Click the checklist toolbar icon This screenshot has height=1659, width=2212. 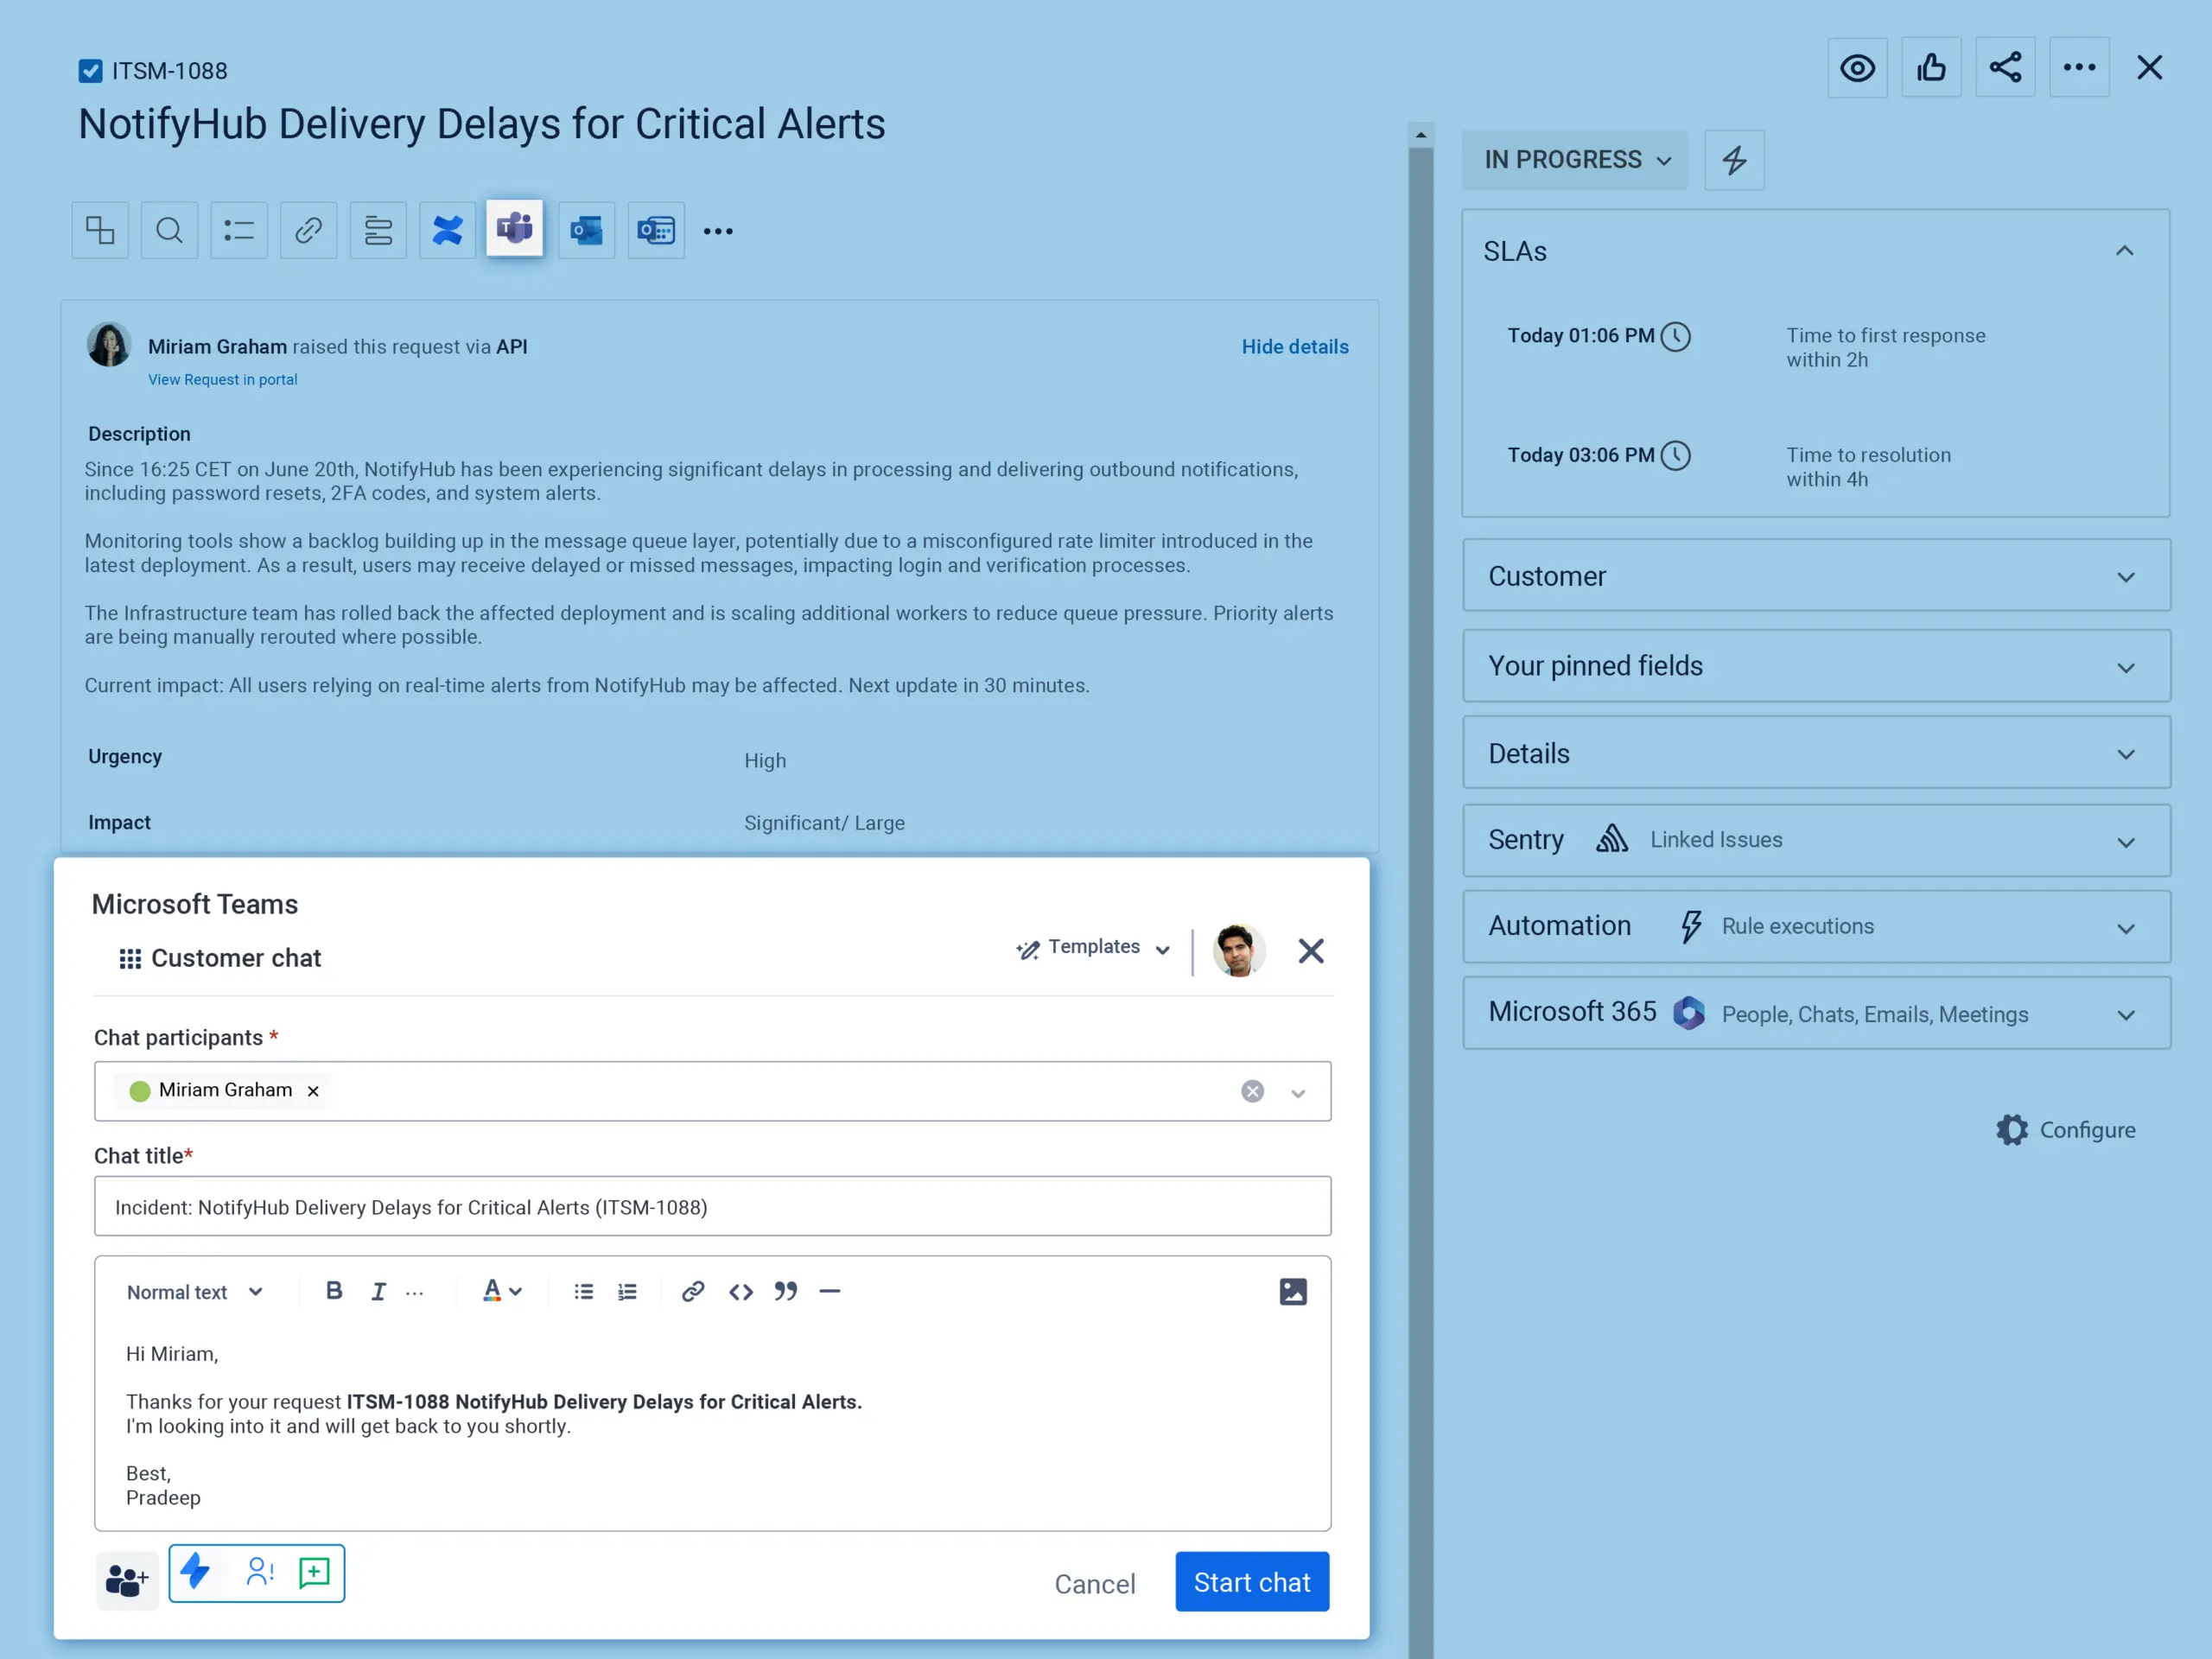239,231
